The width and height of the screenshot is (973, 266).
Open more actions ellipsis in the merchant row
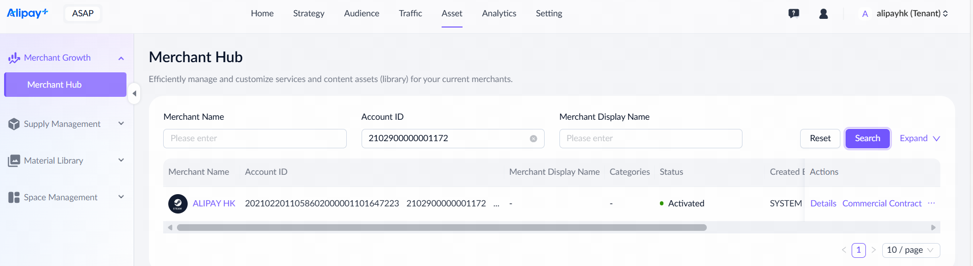(931, 203)
